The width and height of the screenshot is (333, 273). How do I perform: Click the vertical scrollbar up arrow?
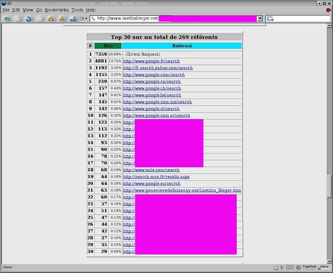(329, 26)
